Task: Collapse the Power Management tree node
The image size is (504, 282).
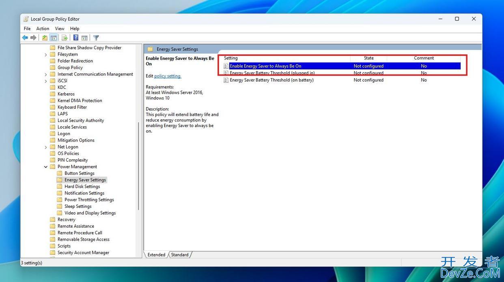Action: tap(46, 167)
